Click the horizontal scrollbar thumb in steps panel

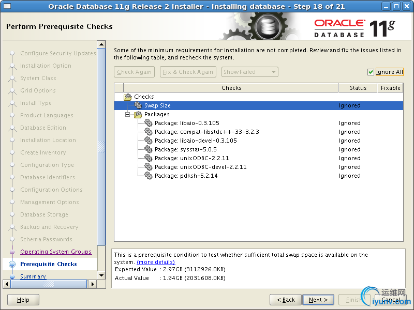49,284
